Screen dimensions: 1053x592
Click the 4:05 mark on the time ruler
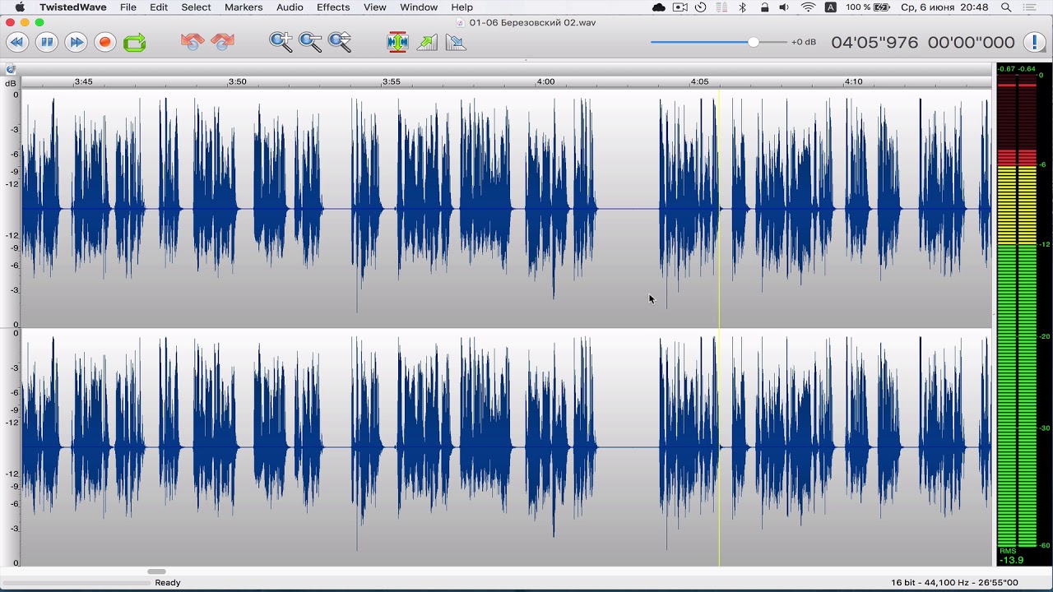coord(699,81)
